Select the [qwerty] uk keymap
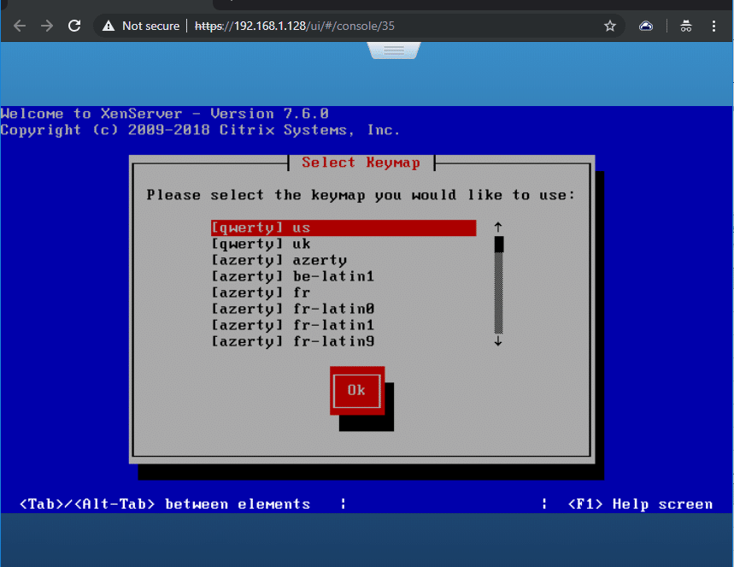Image resolution: width=734 pixels, height=567 pixels. pos(344,244)
